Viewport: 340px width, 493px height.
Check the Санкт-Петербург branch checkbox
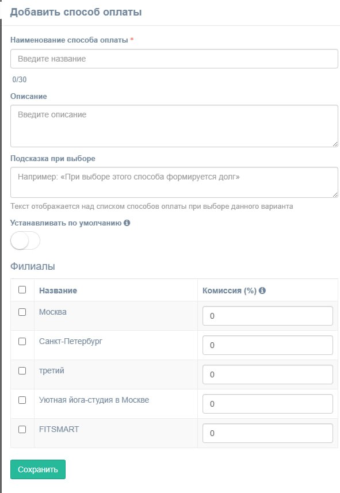(x=22, y=342)
